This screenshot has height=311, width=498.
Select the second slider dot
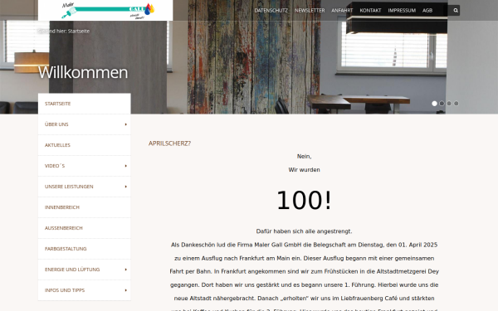click(442, 104)
